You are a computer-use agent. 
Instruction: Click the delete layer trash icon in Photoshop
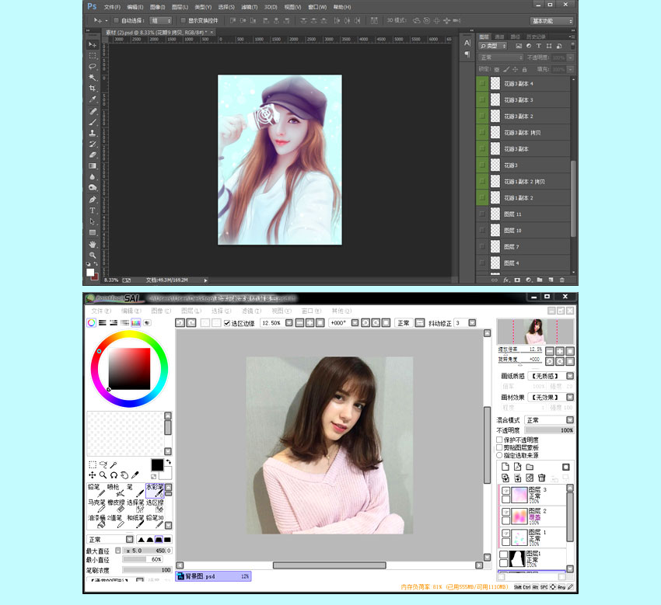(x=562, y=280)
